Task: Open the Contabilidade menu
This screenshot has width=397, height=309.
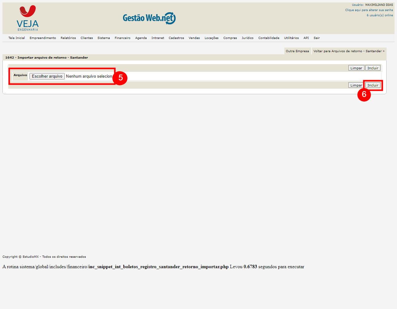Action: click(x=269, y=38)
